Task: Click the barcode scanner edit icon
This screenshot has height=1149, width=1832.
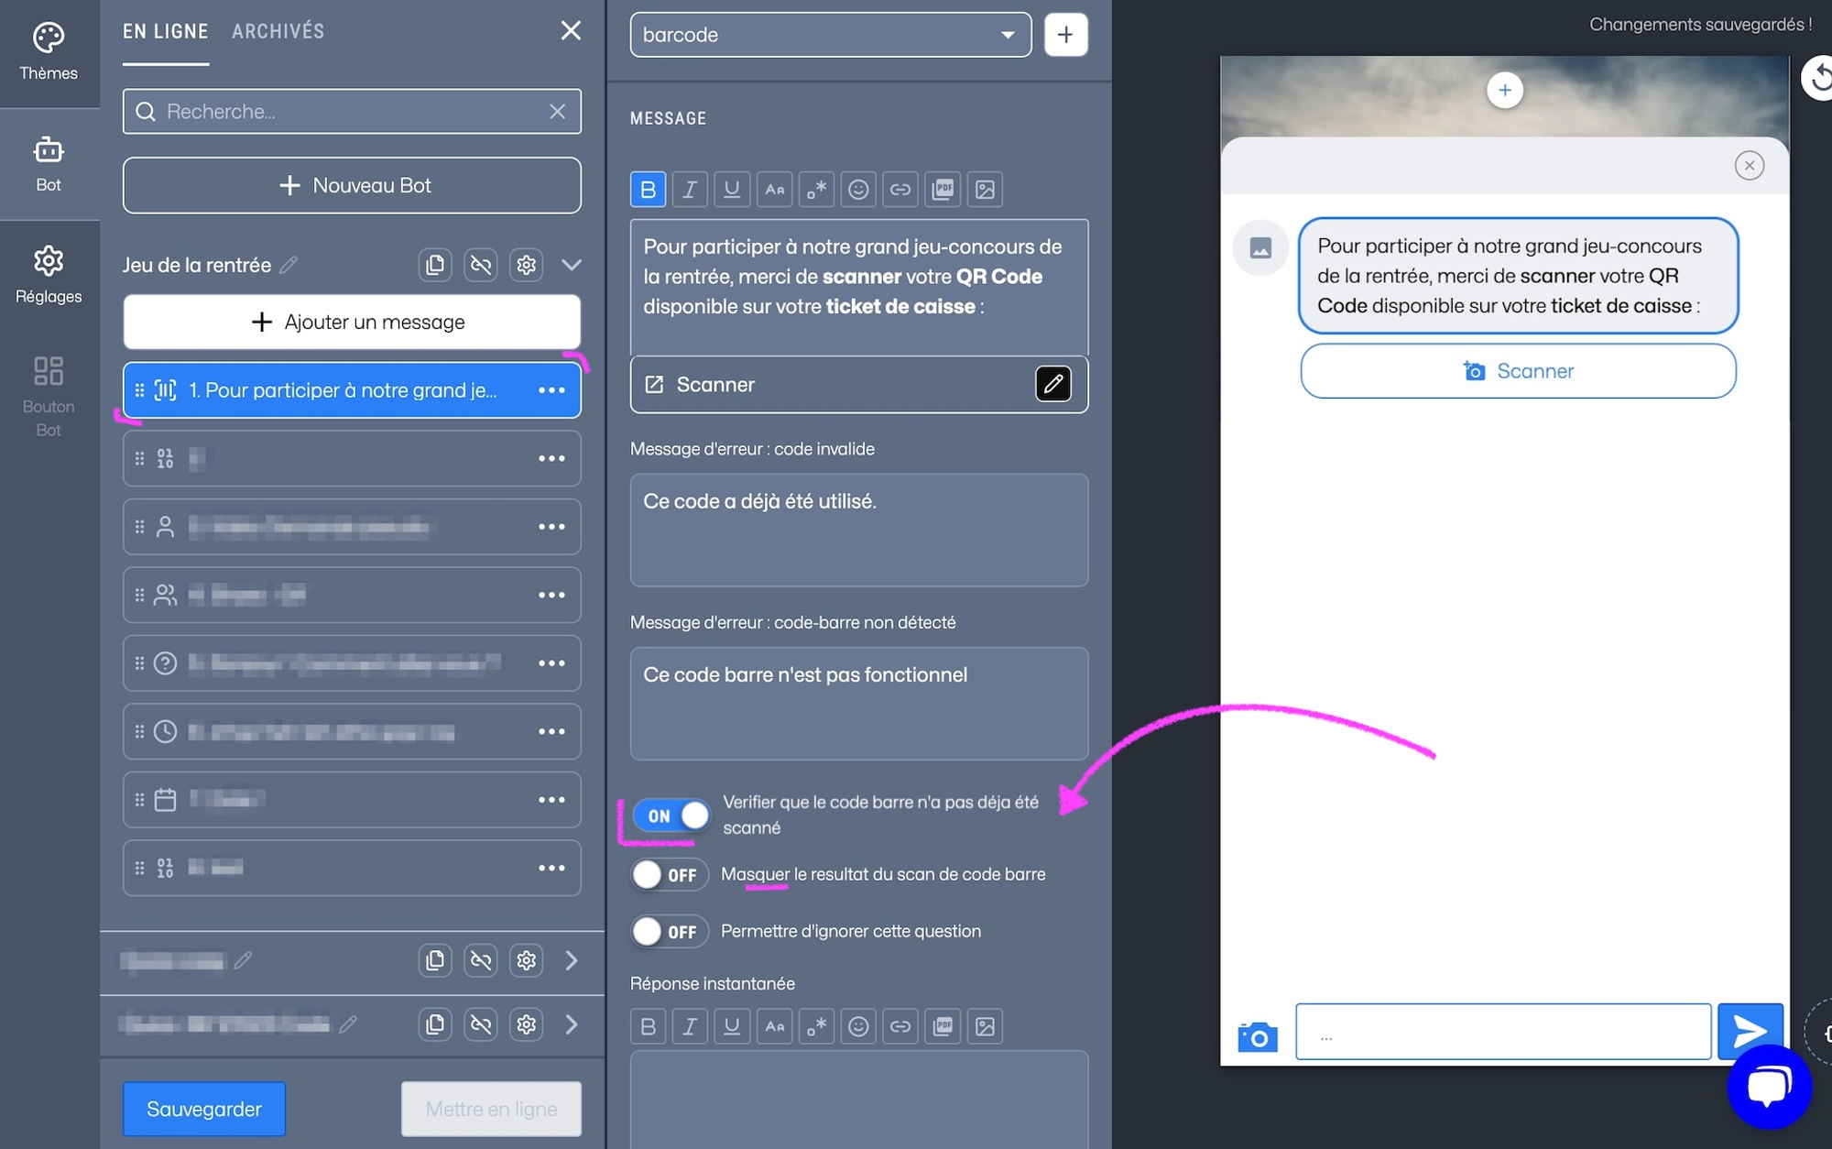Action: pos(1055,384)
